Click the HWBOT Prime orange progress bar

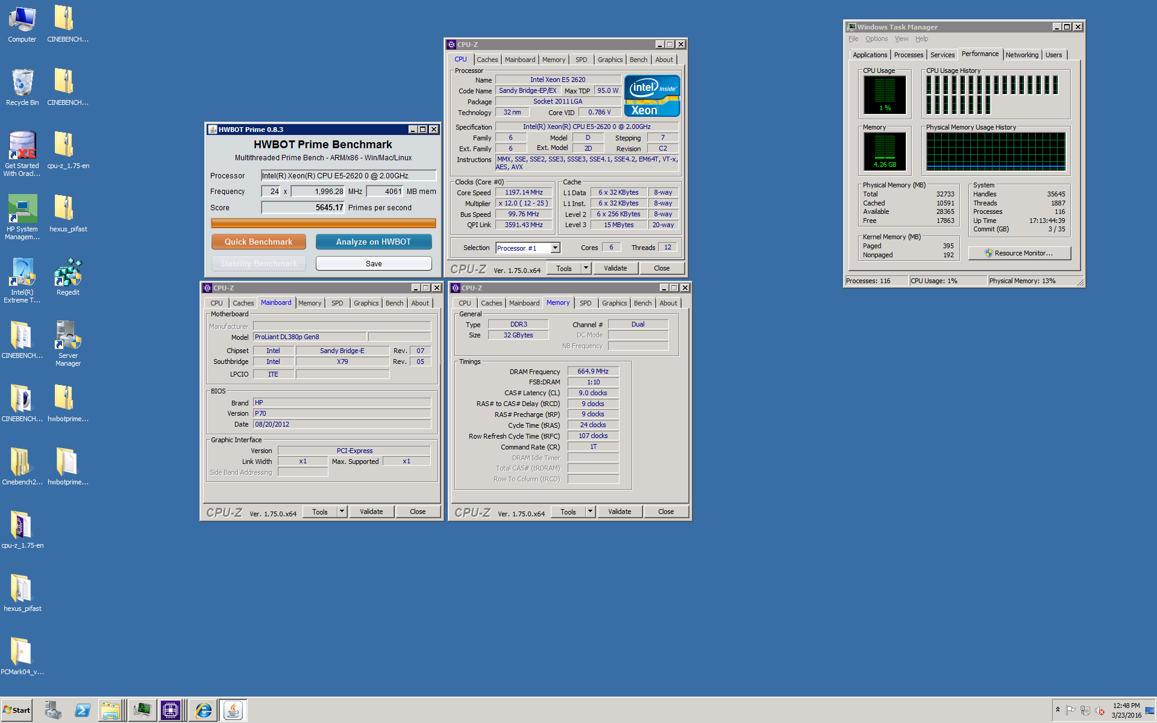[324, 223]
